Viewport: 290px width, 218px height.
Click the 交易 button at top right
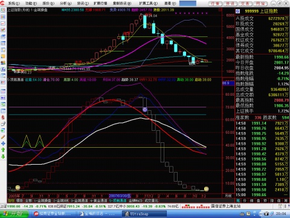(245, 4)
